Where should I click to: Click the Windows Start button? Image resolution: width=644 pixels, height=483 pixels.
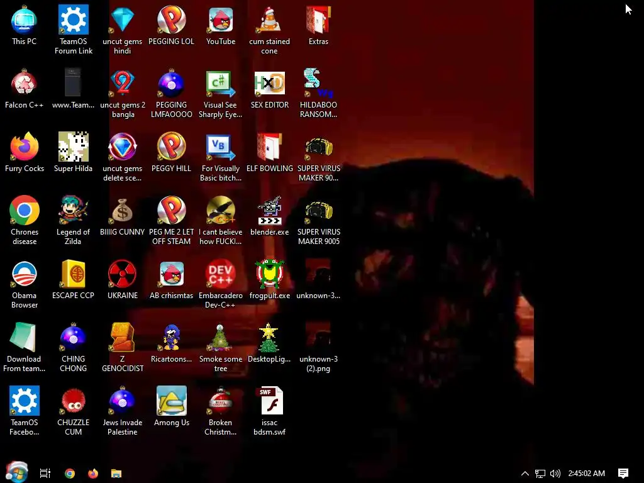click(16, 472)
